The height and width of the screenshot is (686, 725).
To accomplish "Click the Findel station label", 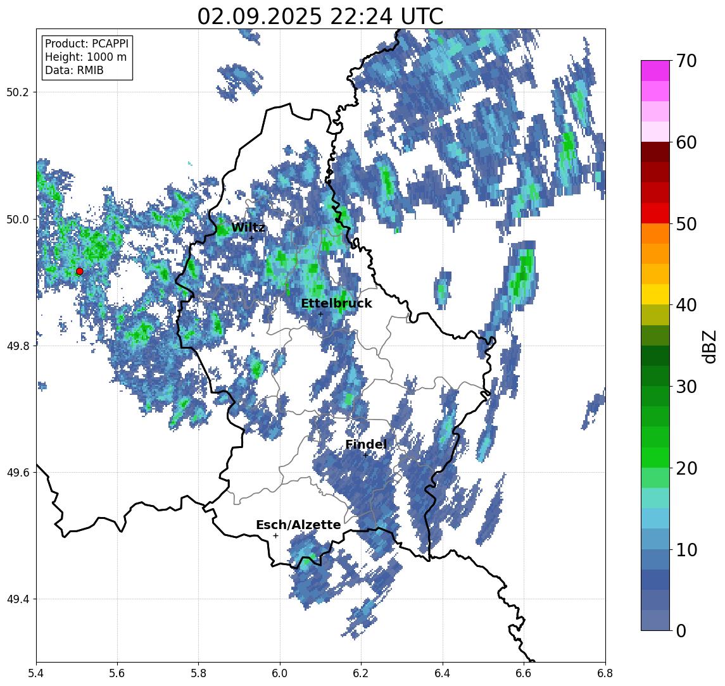I will click(x=366, y=444).
